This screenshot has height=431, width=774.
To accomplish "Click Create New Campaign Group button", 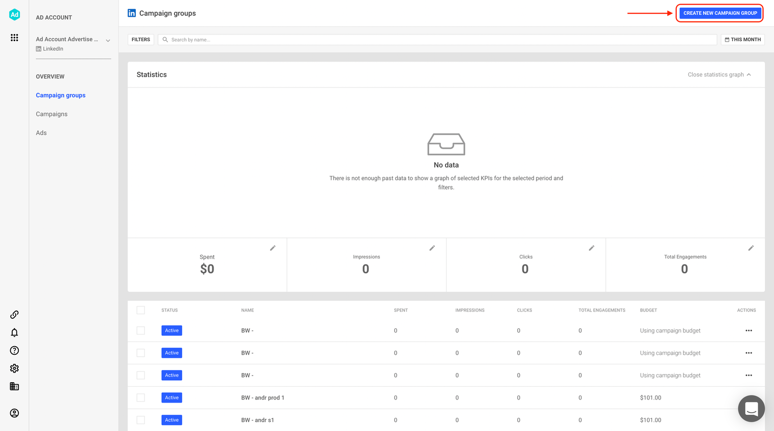I will pos(720,13).
